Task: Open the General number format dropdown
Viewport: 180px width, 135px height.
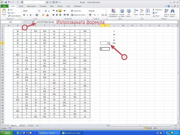Action: pos(106,11)
